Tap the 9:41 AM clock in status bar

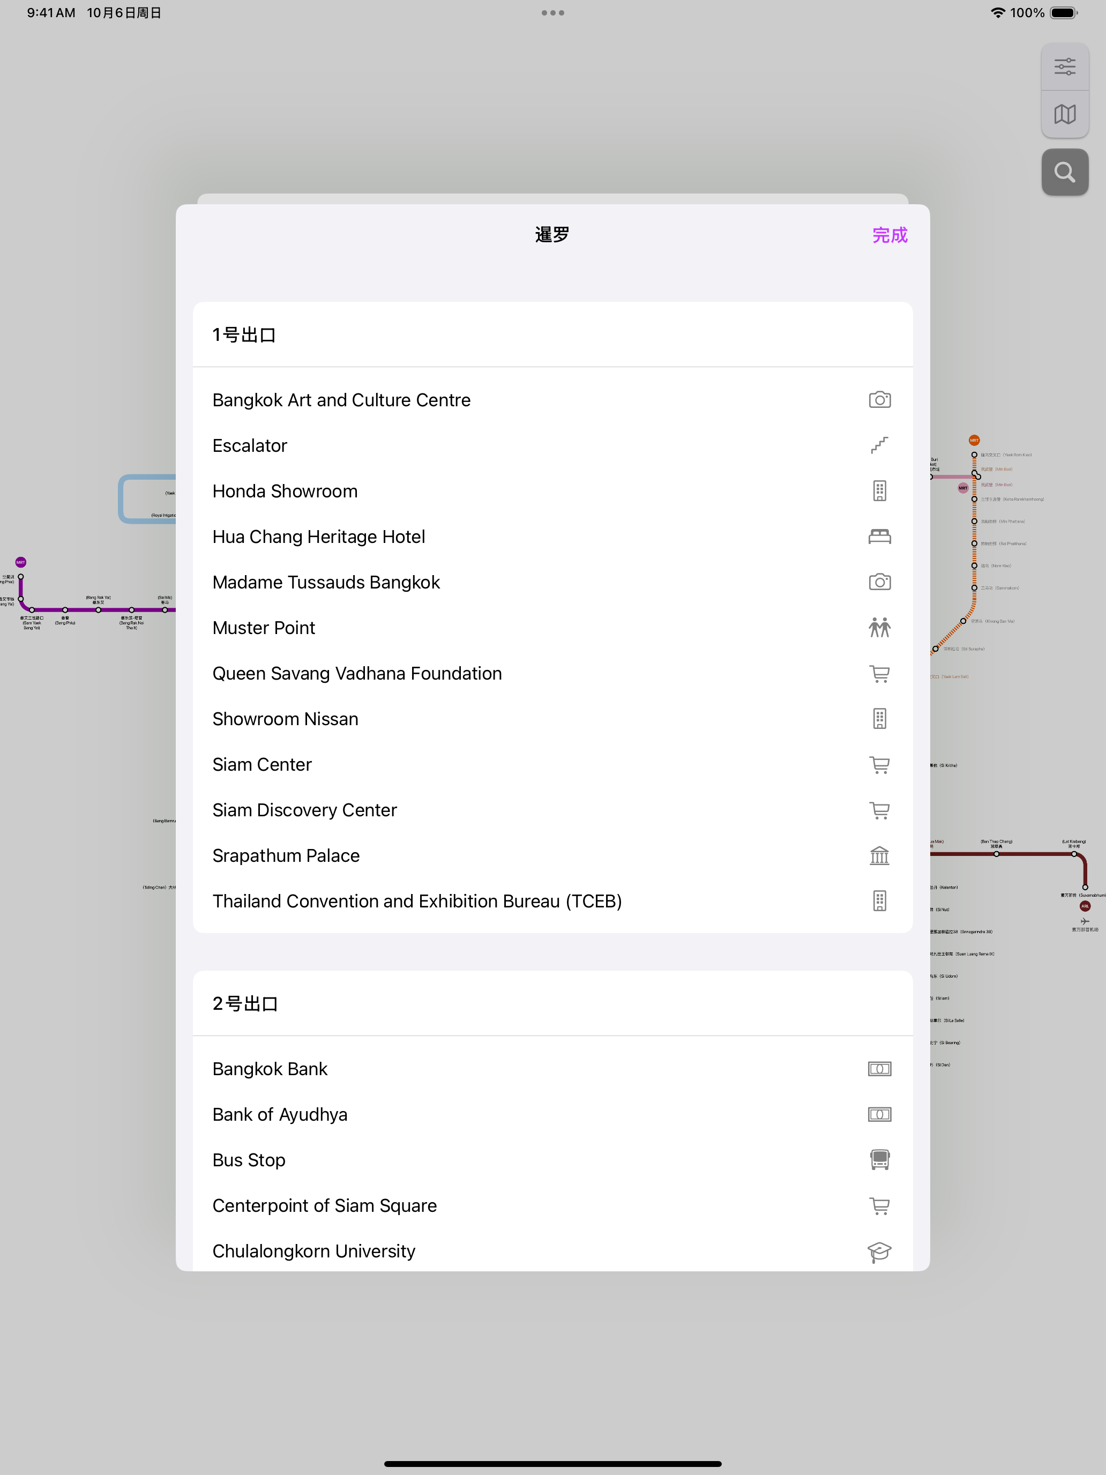pyautogui.click(x=51, y=13)
